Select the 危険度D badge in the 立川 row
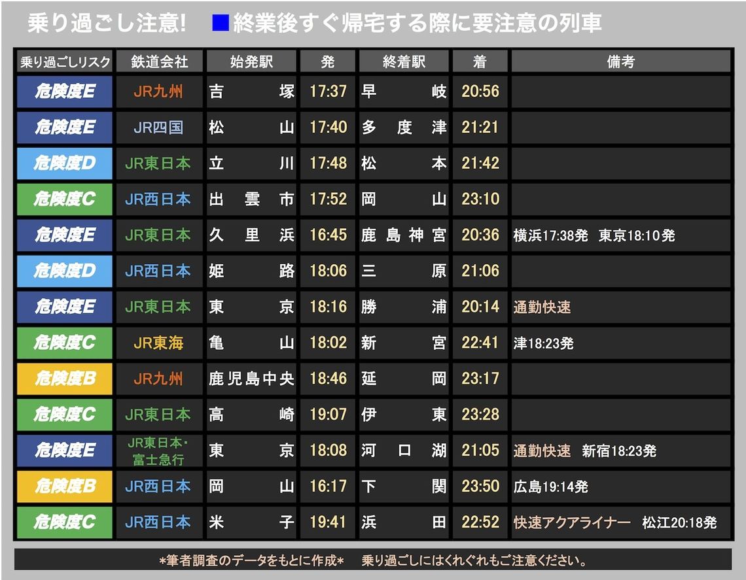746x580 pixels. click(x=65, y=163)
